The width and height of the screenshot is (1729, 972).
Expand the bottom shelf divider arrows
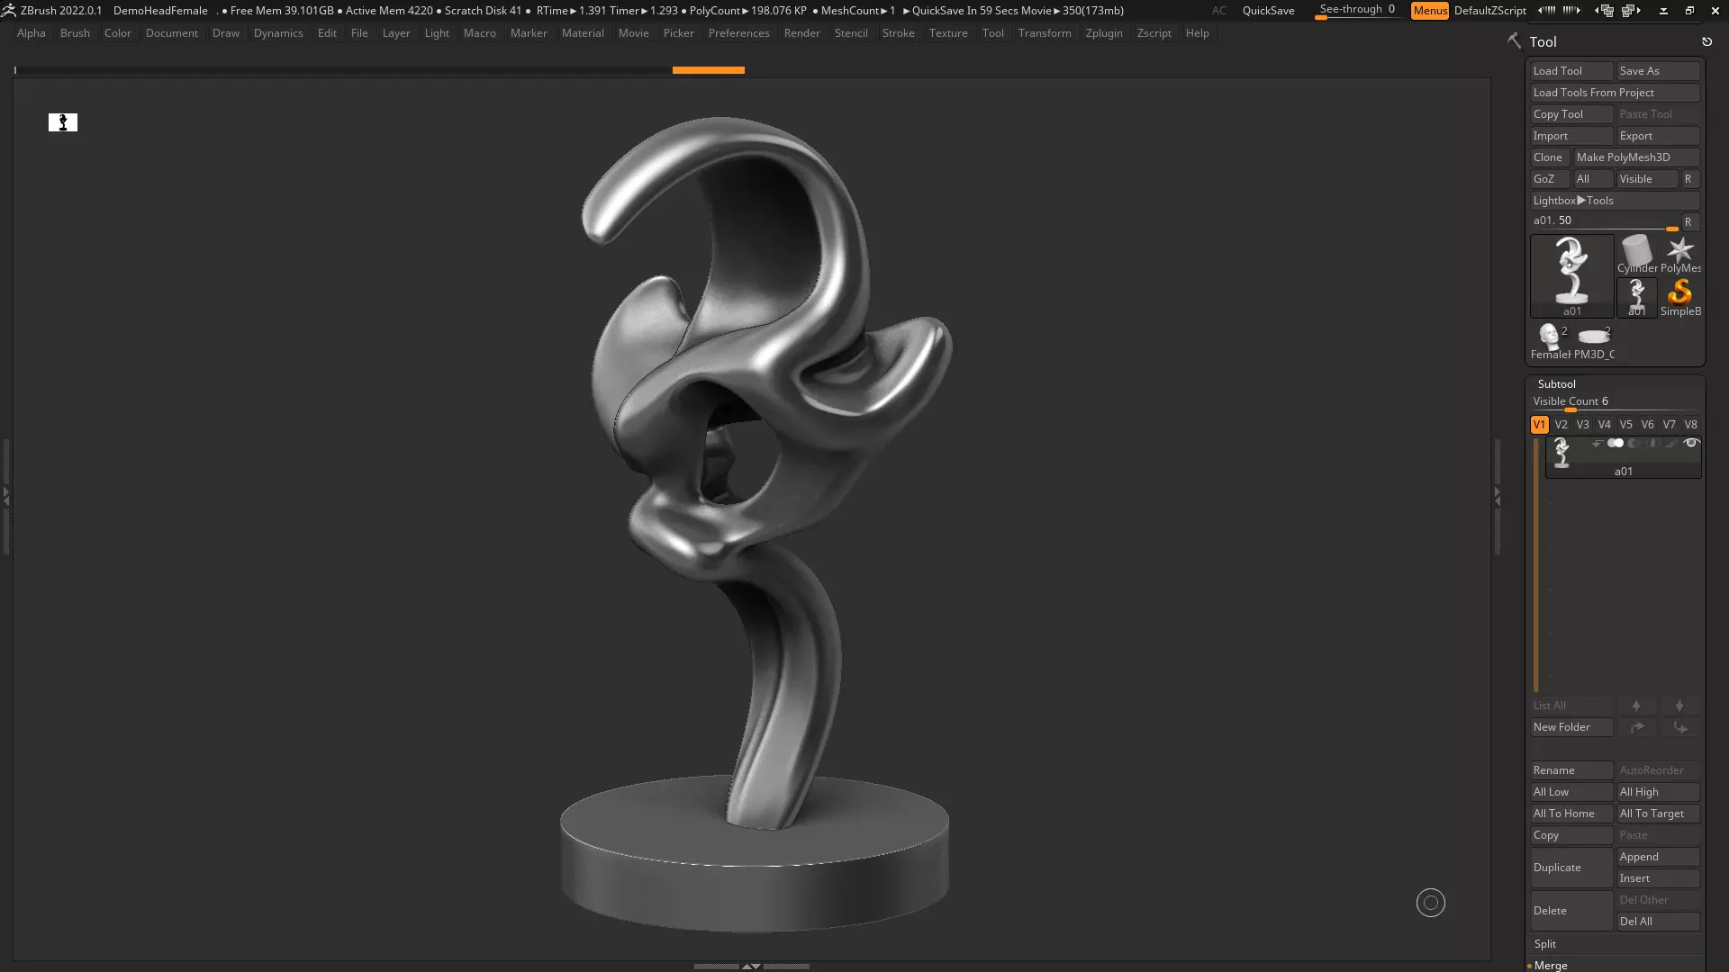coord(751,966)
